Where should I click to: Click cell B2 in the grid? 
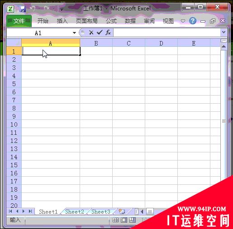pos(96,59)
